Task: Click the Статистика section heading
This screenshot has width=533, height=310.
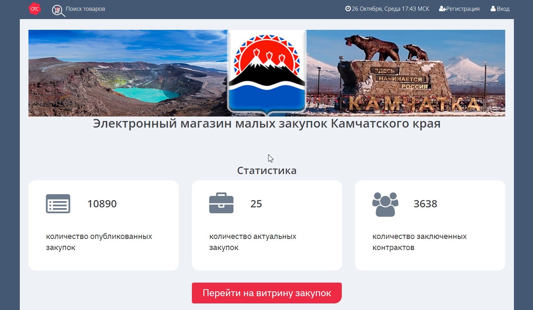Action: (266, 171)
